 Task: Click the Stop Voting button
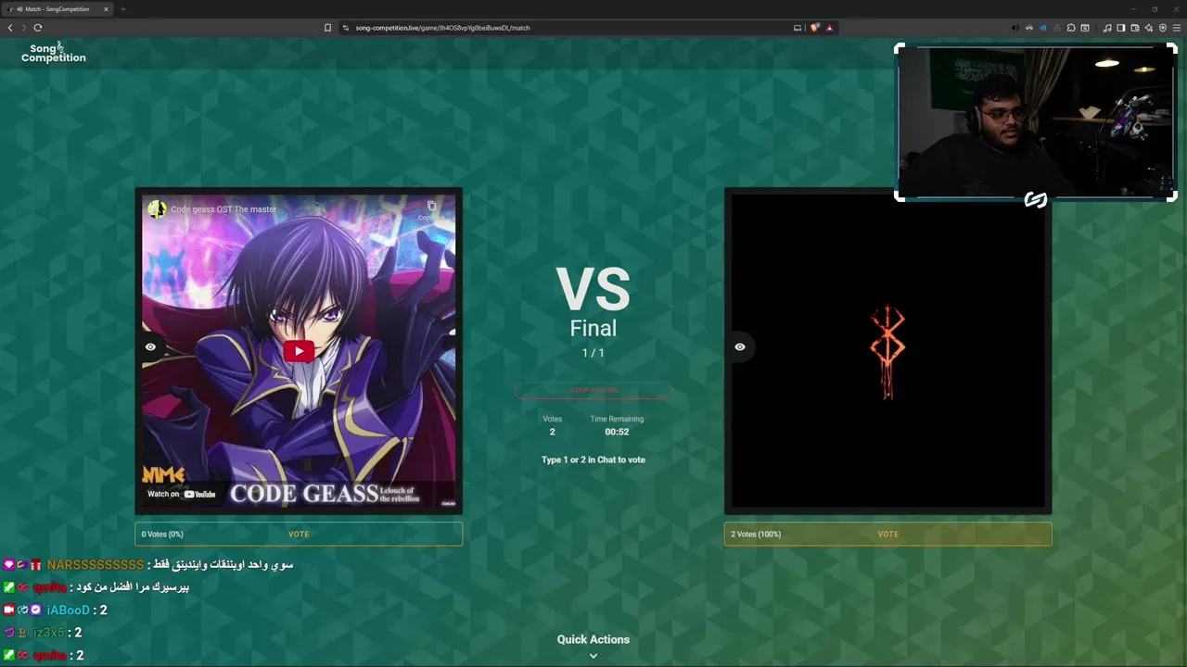point(593,390)
